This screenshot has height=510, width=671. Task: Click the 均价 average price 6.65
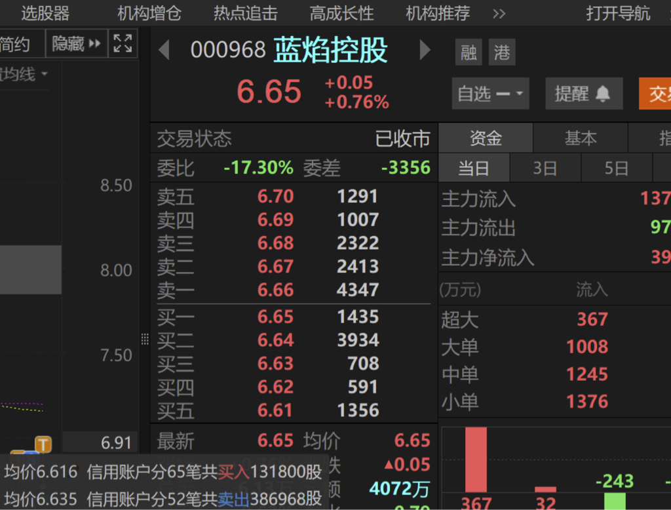[x=412, y=441]
